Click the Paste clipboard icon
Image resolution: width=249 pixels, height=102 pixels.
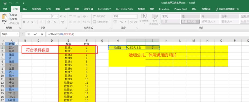click(4, 17)
